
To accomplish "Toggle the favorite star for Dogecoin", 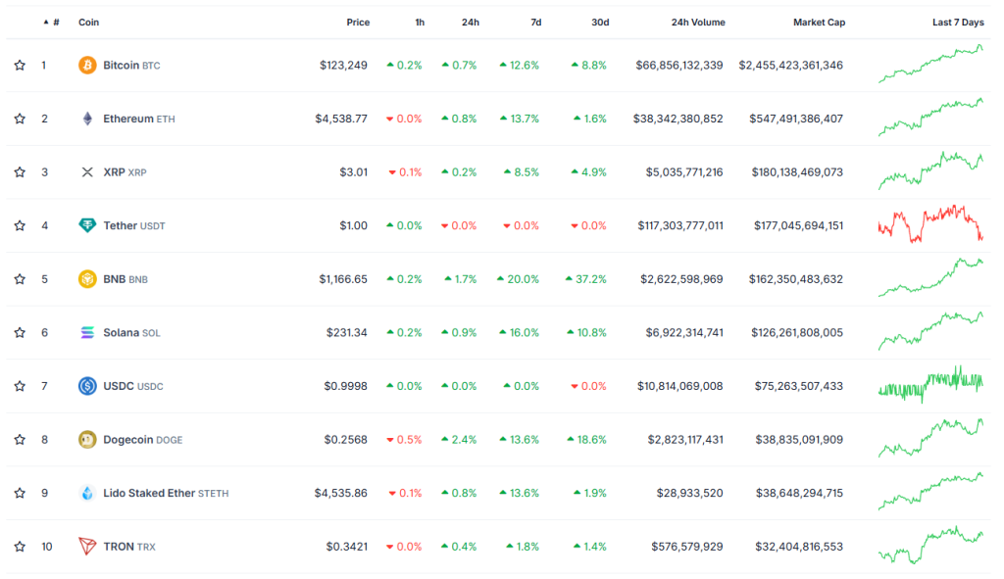I will coord(20,440).
